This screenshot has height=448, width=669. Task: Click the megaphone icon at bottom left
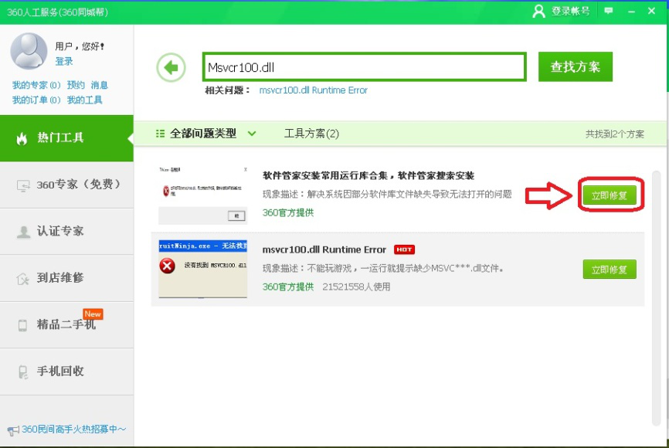13,430
